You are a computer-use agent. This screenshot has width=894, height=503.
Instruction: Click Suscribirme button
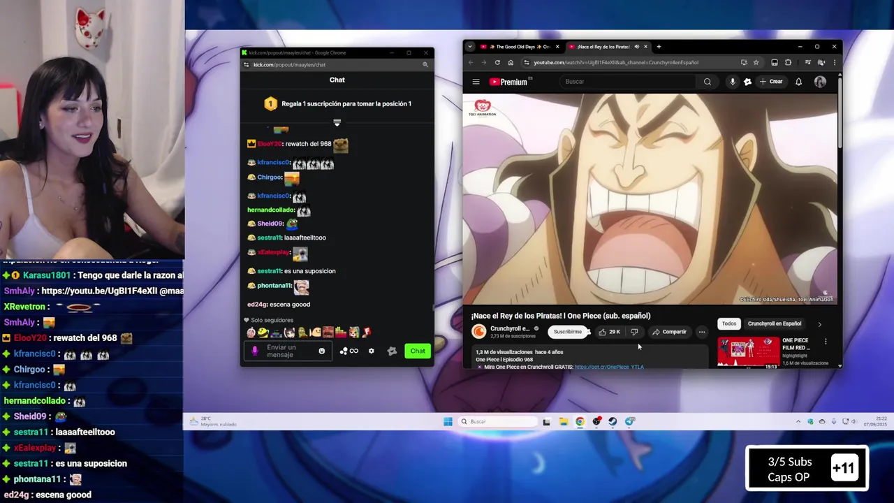567,332
